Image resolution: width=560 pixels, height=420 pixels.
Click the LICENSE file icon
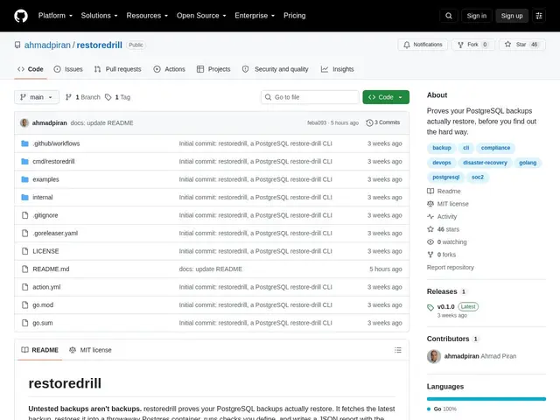tap(24, 251)
